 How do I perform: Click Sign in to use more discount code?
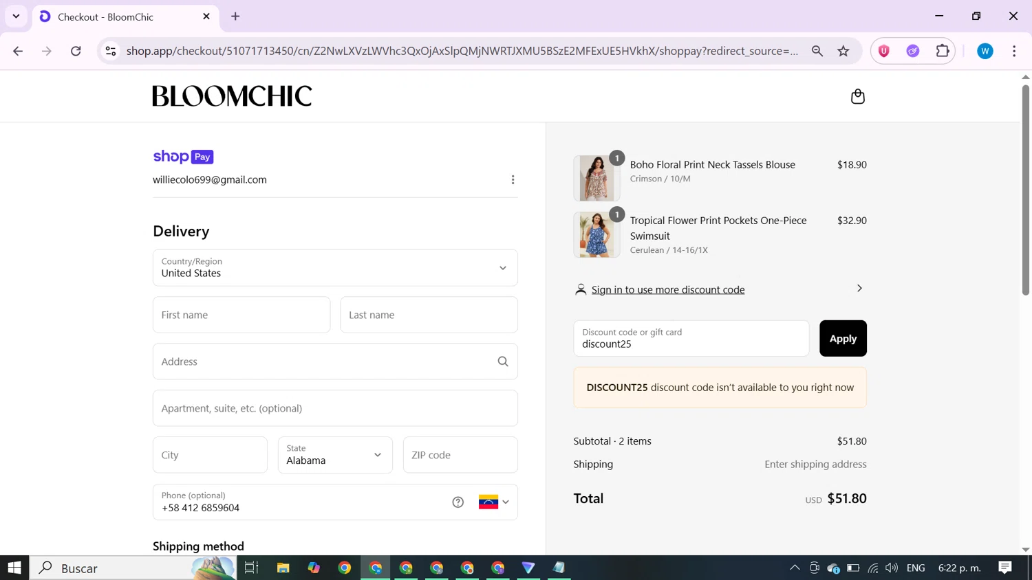coord(668,290)
